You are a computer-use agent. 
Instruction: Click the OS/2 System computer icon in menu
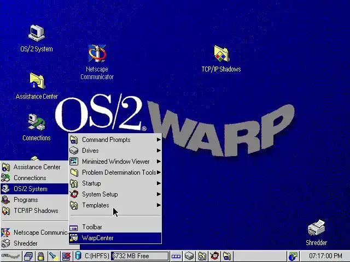click(x=5, y=189)
